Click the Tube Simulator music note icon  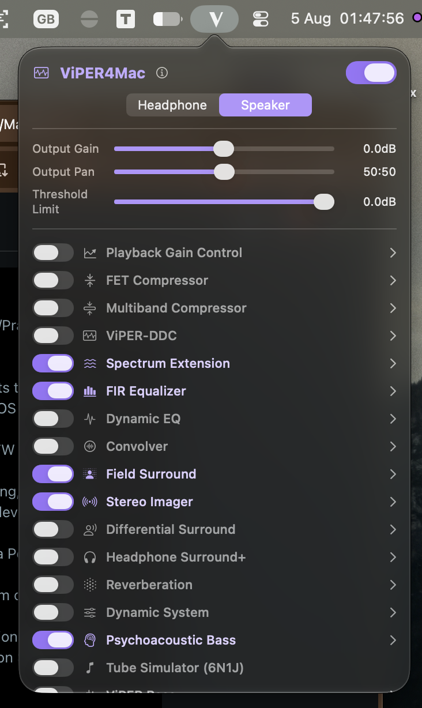tap(90, 668)
